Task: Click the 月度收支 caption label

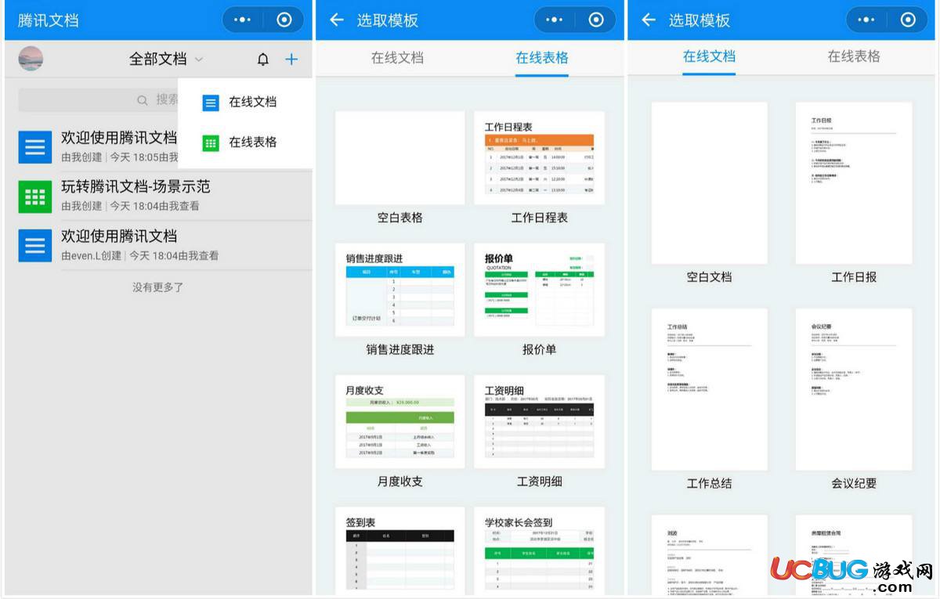Action: 399,481
